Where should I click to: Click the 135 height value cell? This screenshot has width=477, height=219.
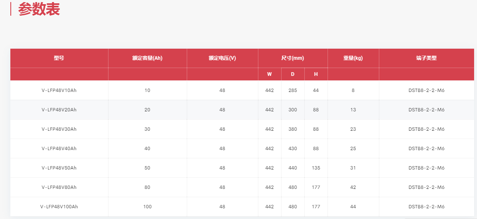316,168
